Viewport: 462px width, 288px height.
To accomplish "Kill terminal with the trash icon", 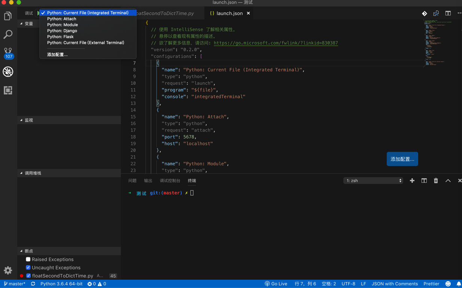I will (436, 181).
